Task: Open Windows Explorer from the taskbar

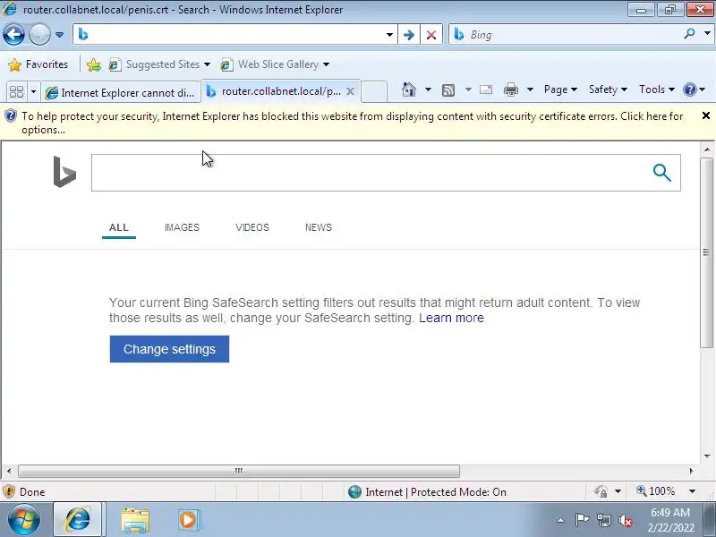Action: pyautogui.click(x=135, y=520)
